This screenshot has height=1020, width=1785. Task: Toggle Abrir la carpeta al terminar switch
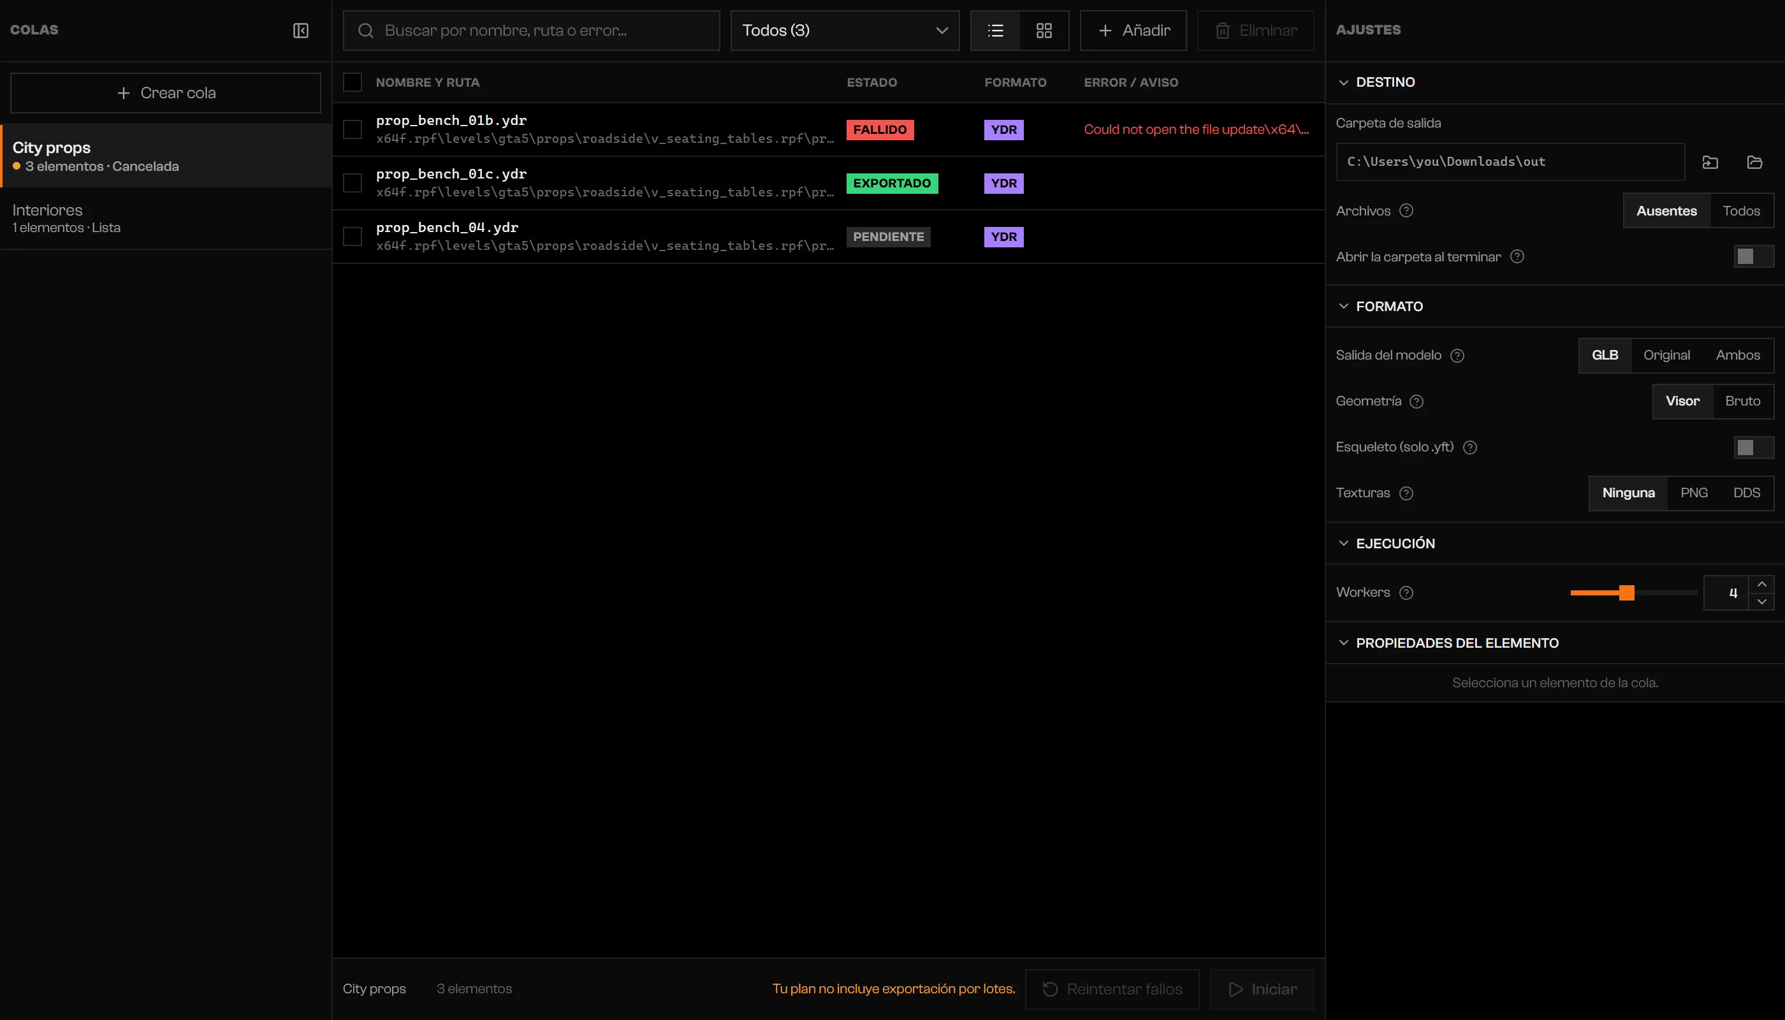point(1754,256)
